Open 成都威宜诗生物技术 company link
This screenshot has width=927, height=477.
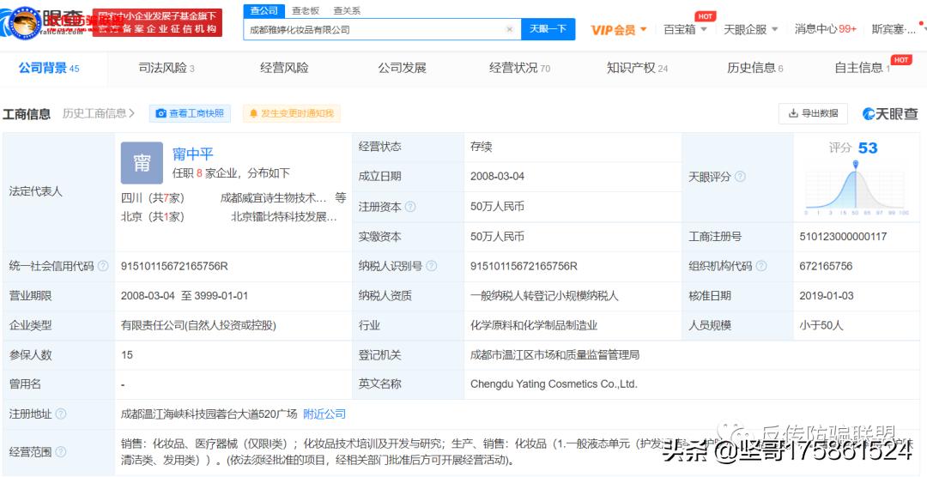[x=273, y=198]
